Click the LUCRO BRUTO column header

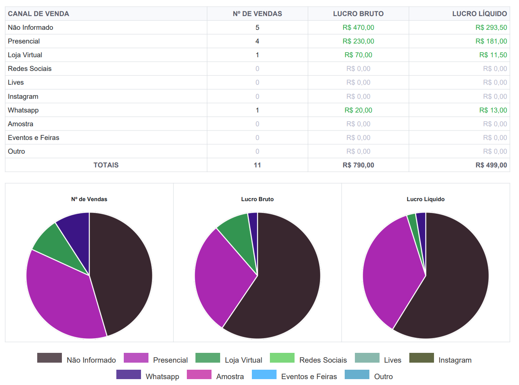[x=358, y=14]
